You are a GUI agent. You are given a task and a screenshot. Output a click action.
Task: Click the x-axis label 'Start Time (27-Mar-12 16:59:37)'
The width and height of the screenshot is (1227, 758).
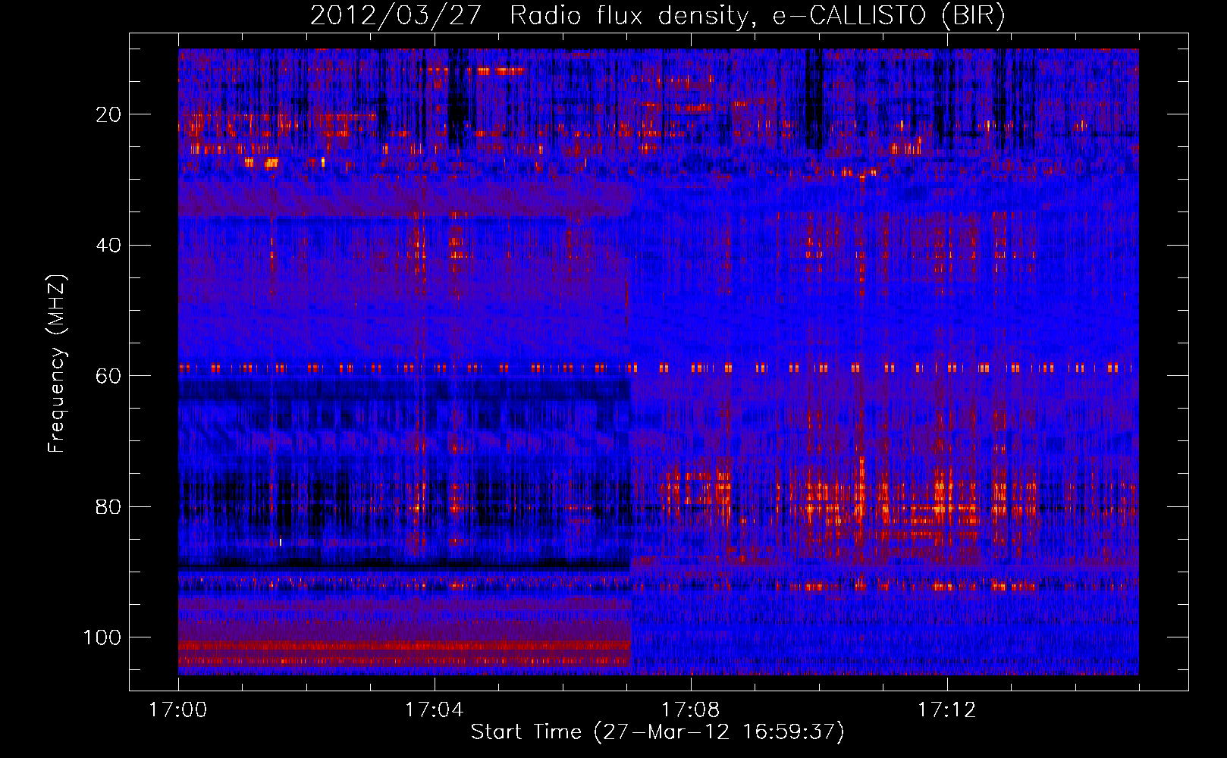(x=657, y=732)
